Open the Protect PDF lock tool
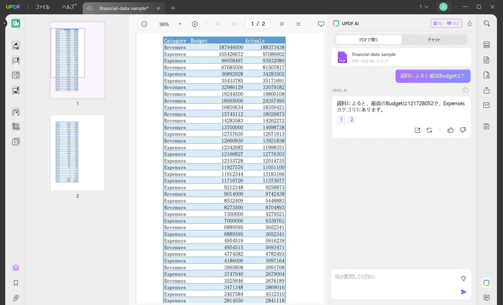Screen dimensions: 503x305 pyautogui.click(x=487, y=75)
